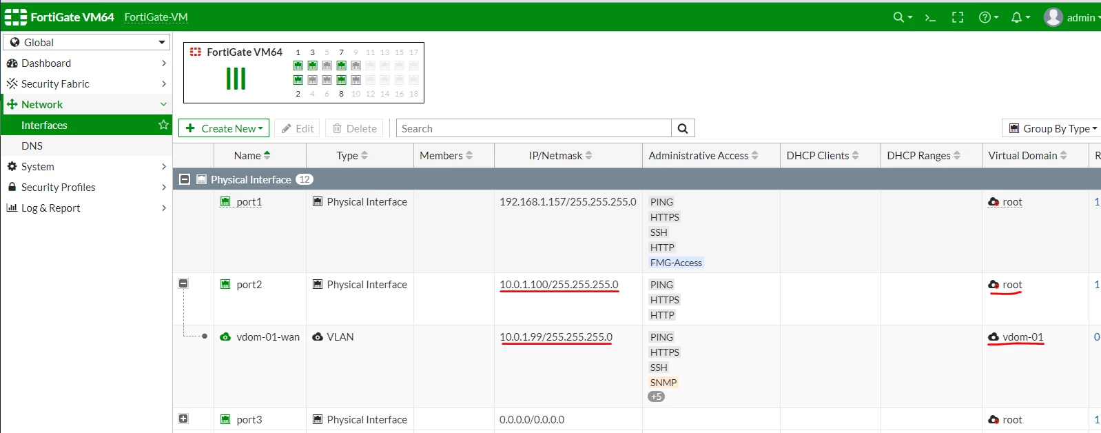Open the port1 interface link

(249, 202)
